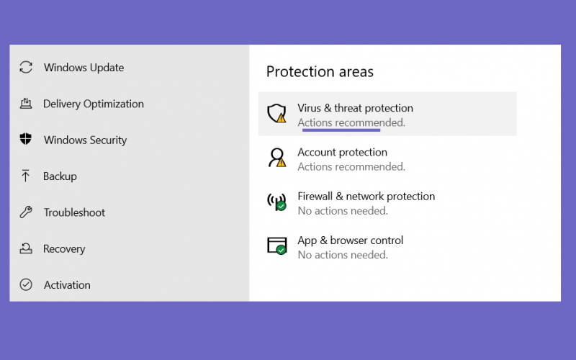This screenshot has width=576, height=360.
Task: Go to Windows Security section
Action: point(85,140)
